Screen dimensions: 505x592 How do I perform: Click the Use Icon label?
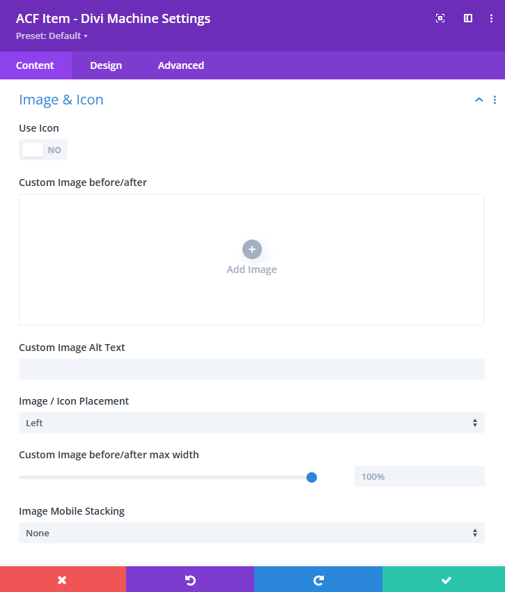(x=39, y=128)
